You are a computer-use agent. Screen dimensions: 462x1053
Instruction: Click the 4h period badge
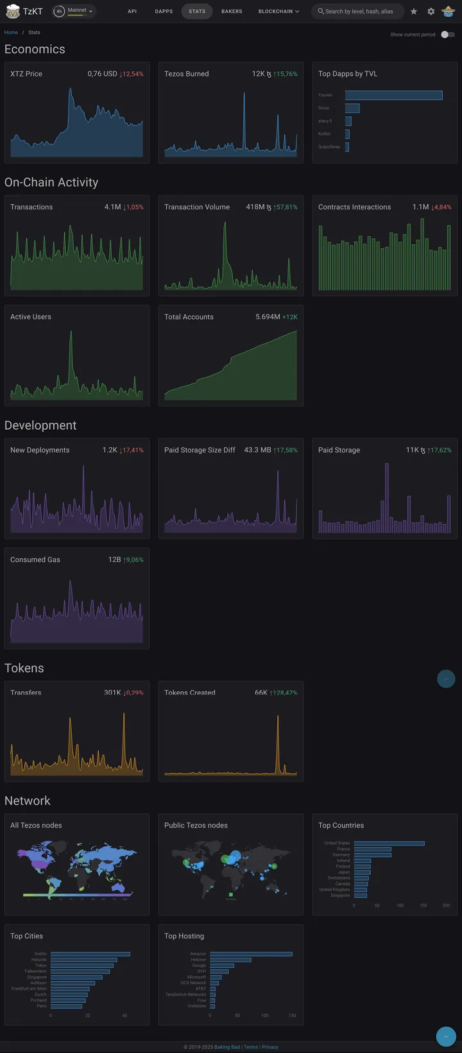[58, 10]
